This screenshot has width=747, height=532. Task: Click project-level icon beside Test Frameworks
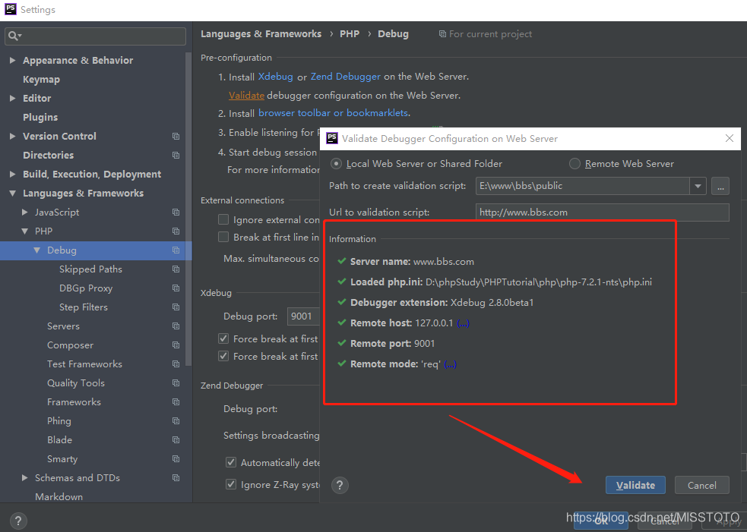coord(176,364)
